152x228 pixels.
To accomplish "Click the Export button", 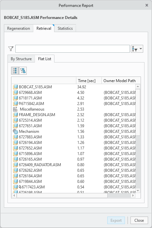I will [x=116, y=220].
